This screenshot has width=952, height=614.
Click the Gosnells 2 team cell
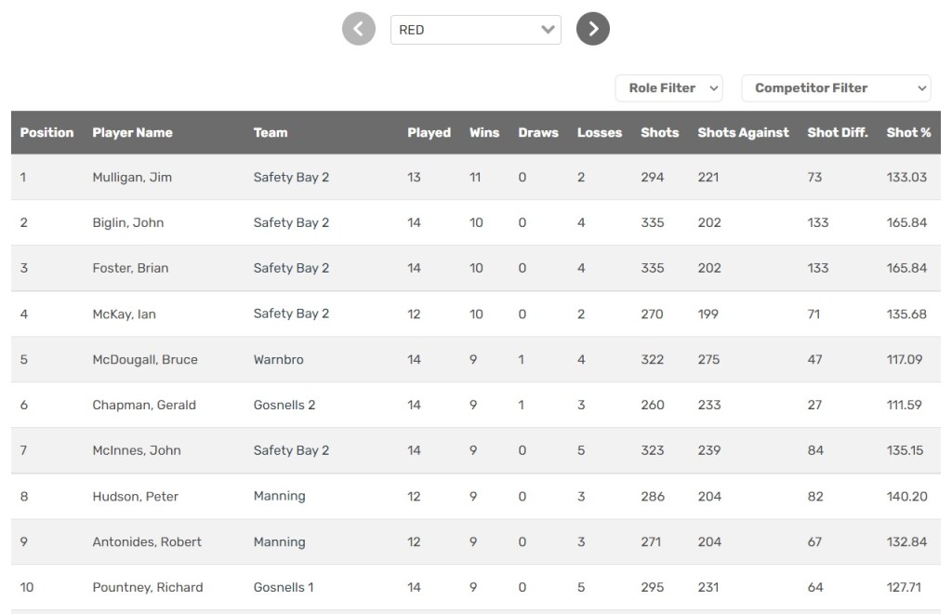click(284, 406)
